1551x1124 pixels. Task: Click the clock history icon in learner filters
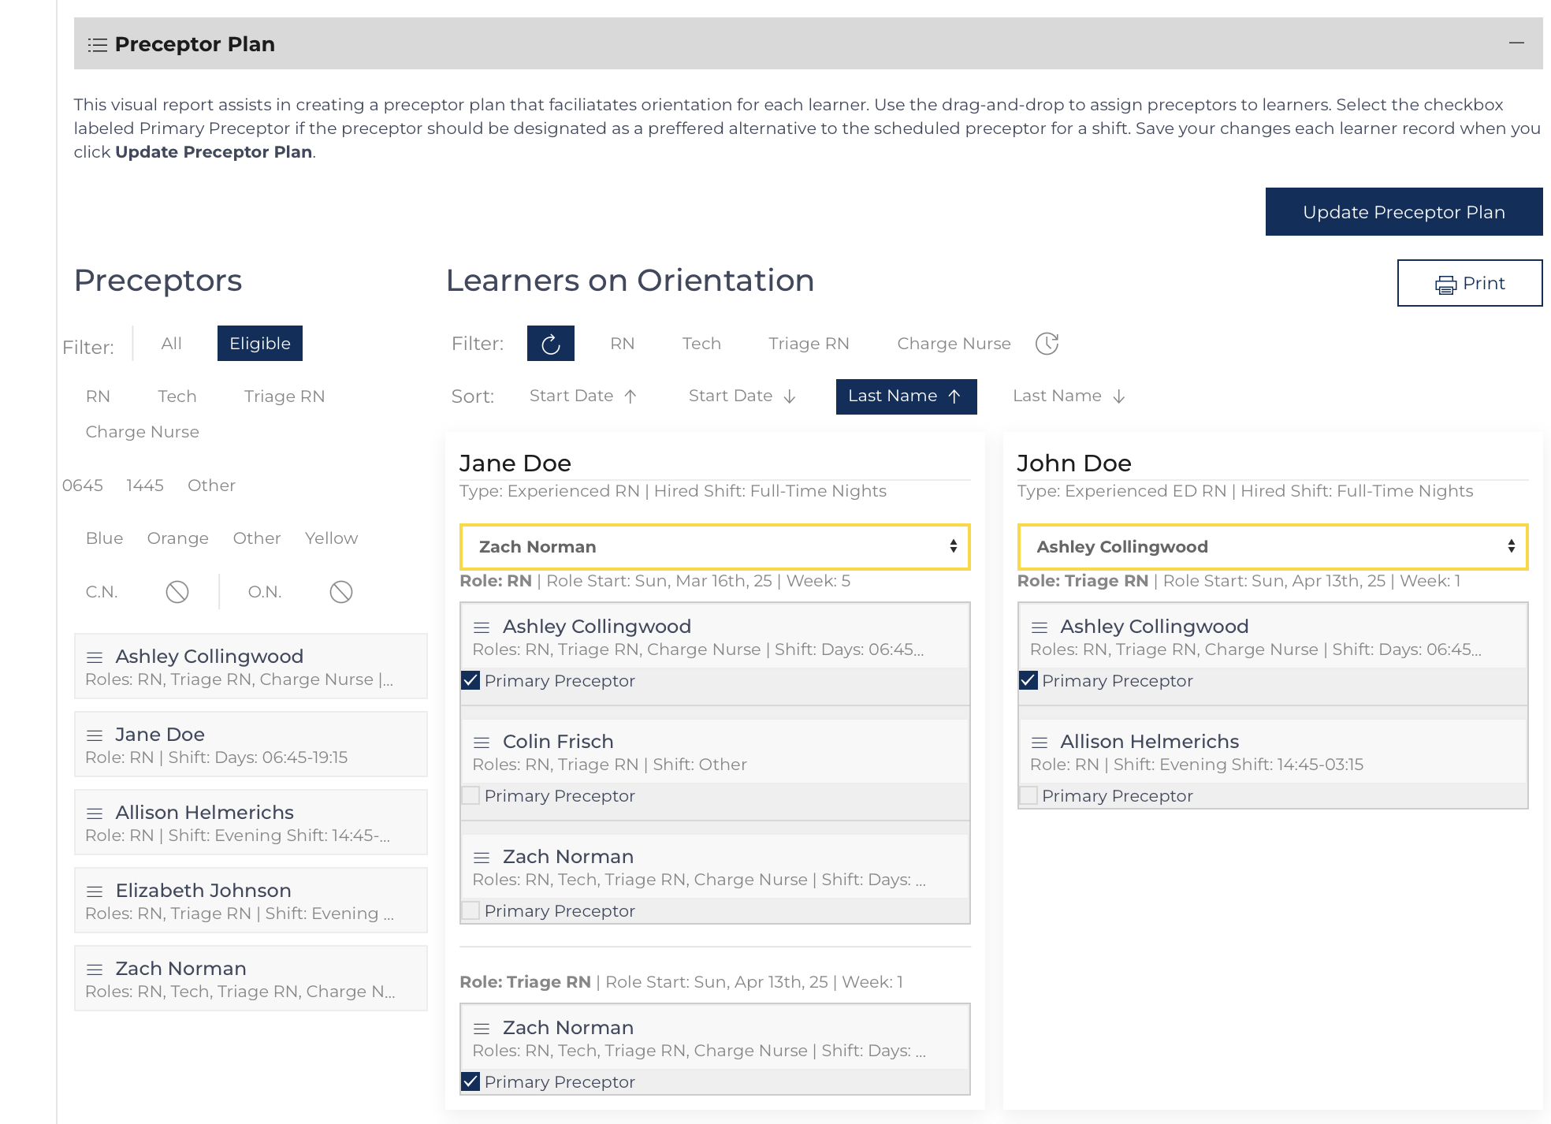point(1047,344)
